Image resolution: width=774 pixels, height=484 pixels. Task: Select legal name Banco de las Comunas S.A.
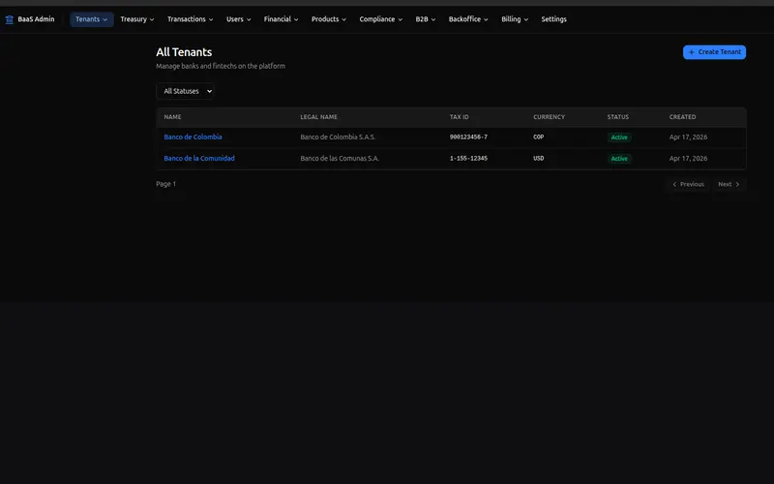[x=340, y=159]
